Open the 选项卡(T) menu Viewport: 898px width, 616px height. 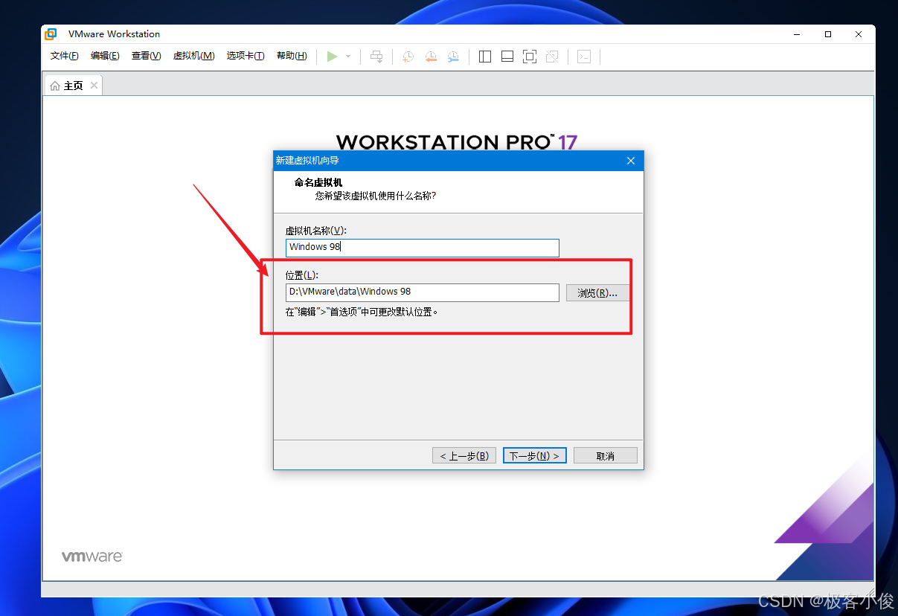click(x=246, y=56)
